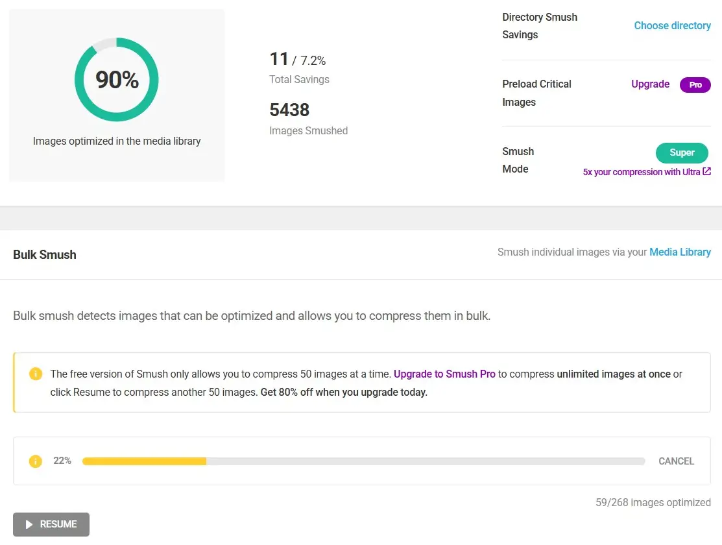Viewport: 722px width, 545px height.
Task: Cancel the bulk smush progress
Action: (x=676, y=461)
